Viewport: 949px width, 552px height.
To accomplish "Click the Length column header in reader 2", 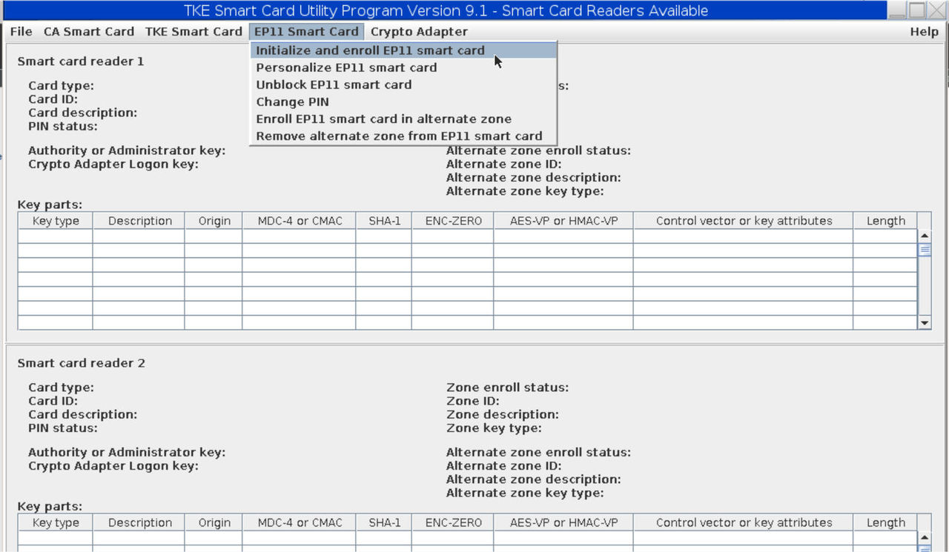I will 885,522.
